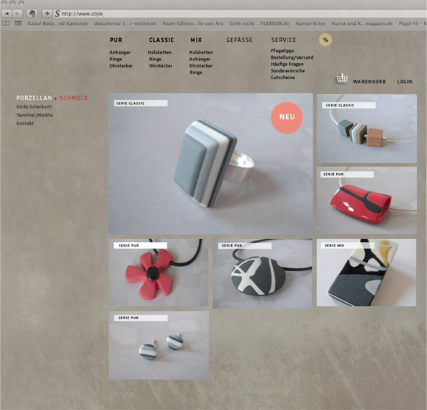Open the bookmarks book icon
The width and height of the screenshot is (427, 410).
[6, 23]
